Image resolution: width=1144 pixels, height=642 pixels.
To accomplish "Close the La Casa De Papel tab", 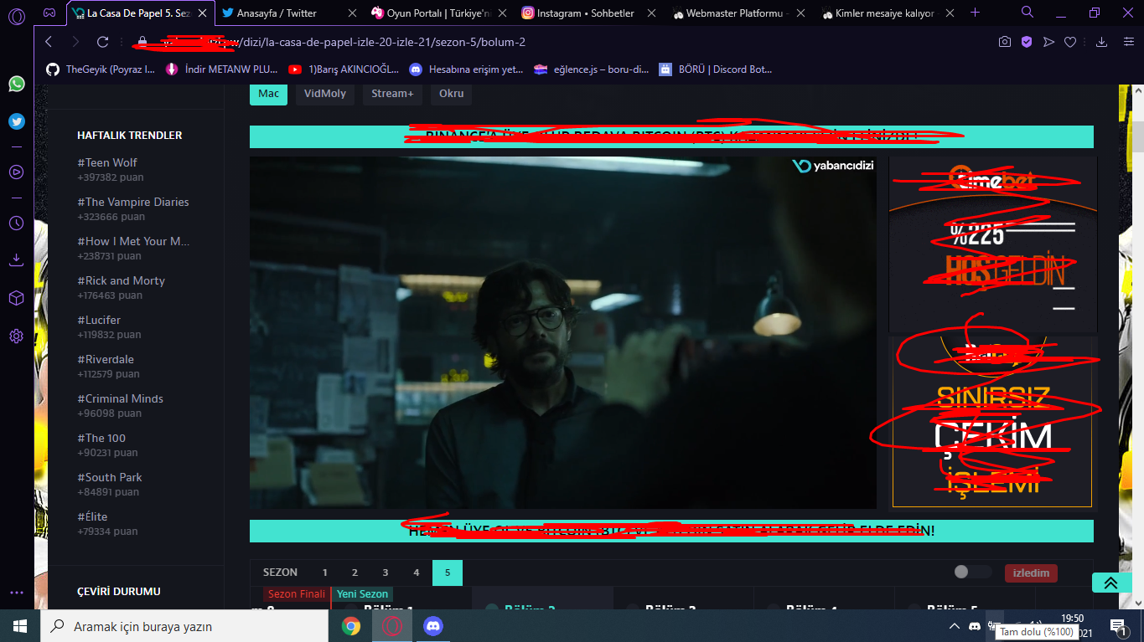I will click(x=202, y=13).
